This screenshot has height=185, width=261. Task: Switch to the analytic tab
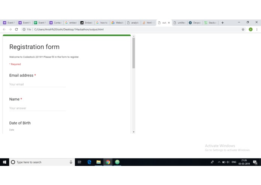pos(133,22)
